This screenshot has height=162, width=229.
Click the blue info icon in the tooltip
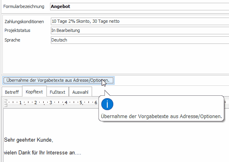tap(107, 104)
